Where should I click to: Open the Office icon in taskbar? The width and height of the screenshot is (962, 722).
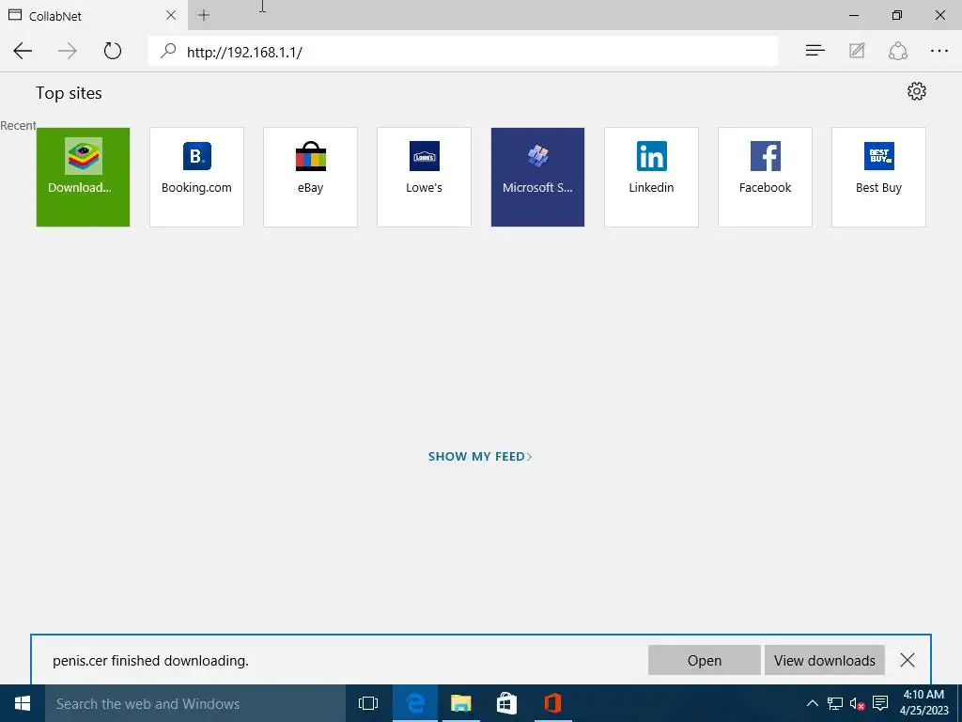(552, 703)
